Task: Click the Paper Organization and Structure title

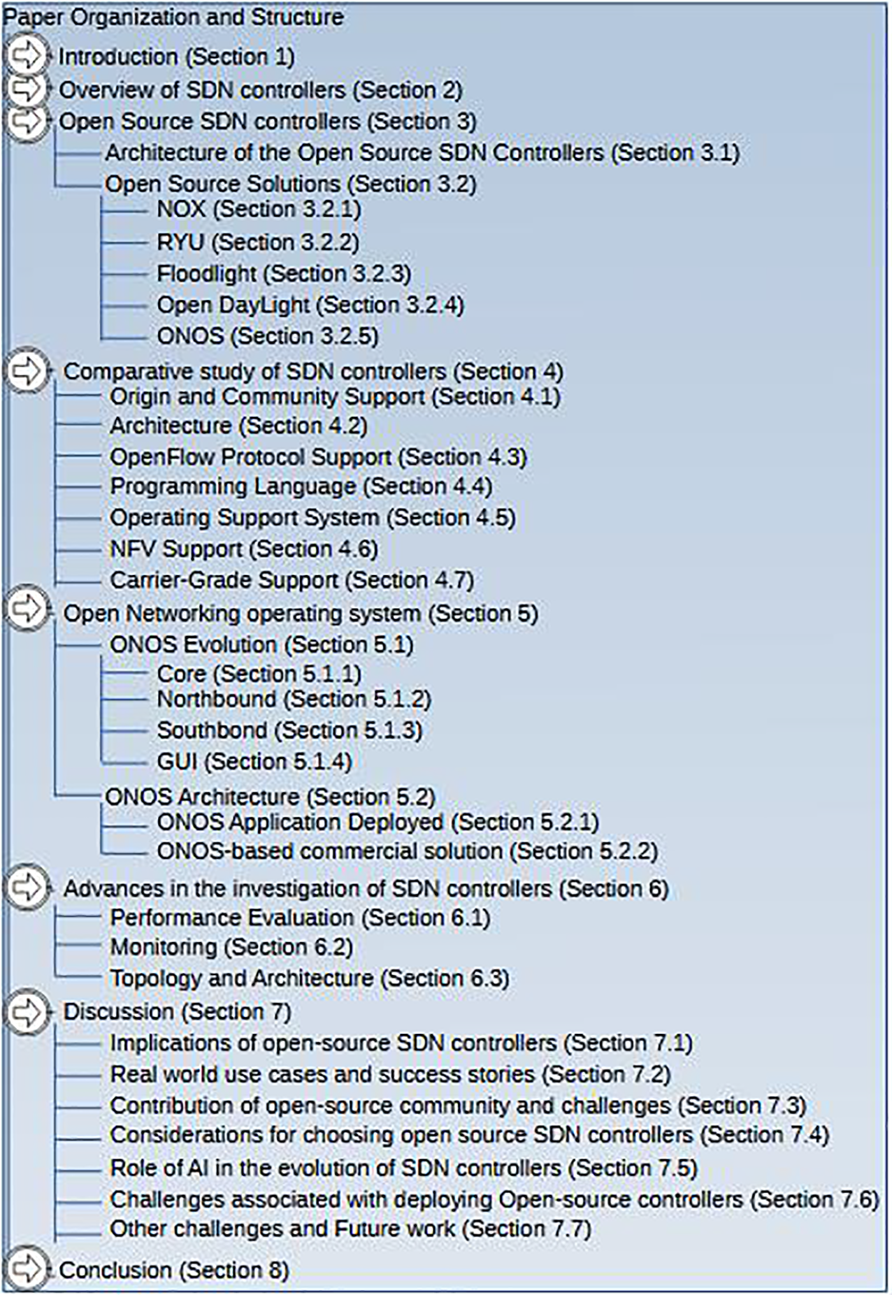Action: tap(173, 17)
